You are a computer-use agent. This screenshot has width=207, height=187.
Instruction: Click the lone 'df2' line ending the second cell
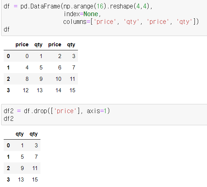[x=8, y=119]
